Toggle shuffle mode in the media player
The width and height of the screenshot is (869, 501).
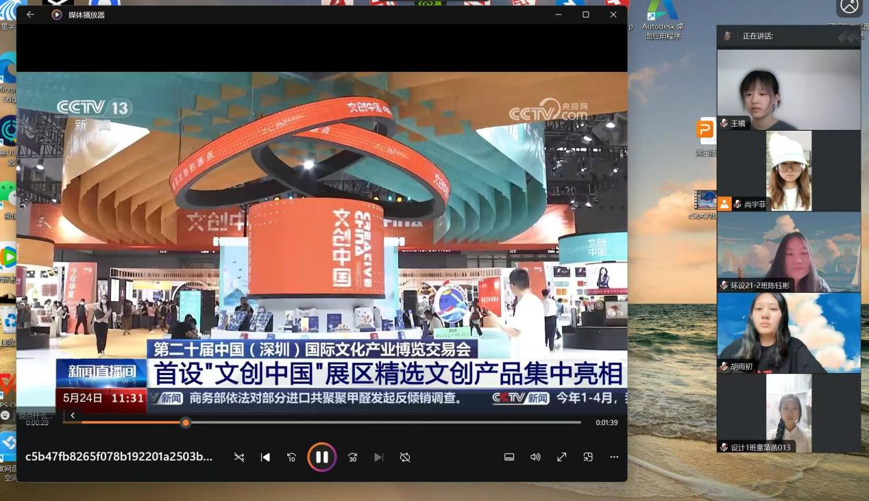[x=238, y=457]
